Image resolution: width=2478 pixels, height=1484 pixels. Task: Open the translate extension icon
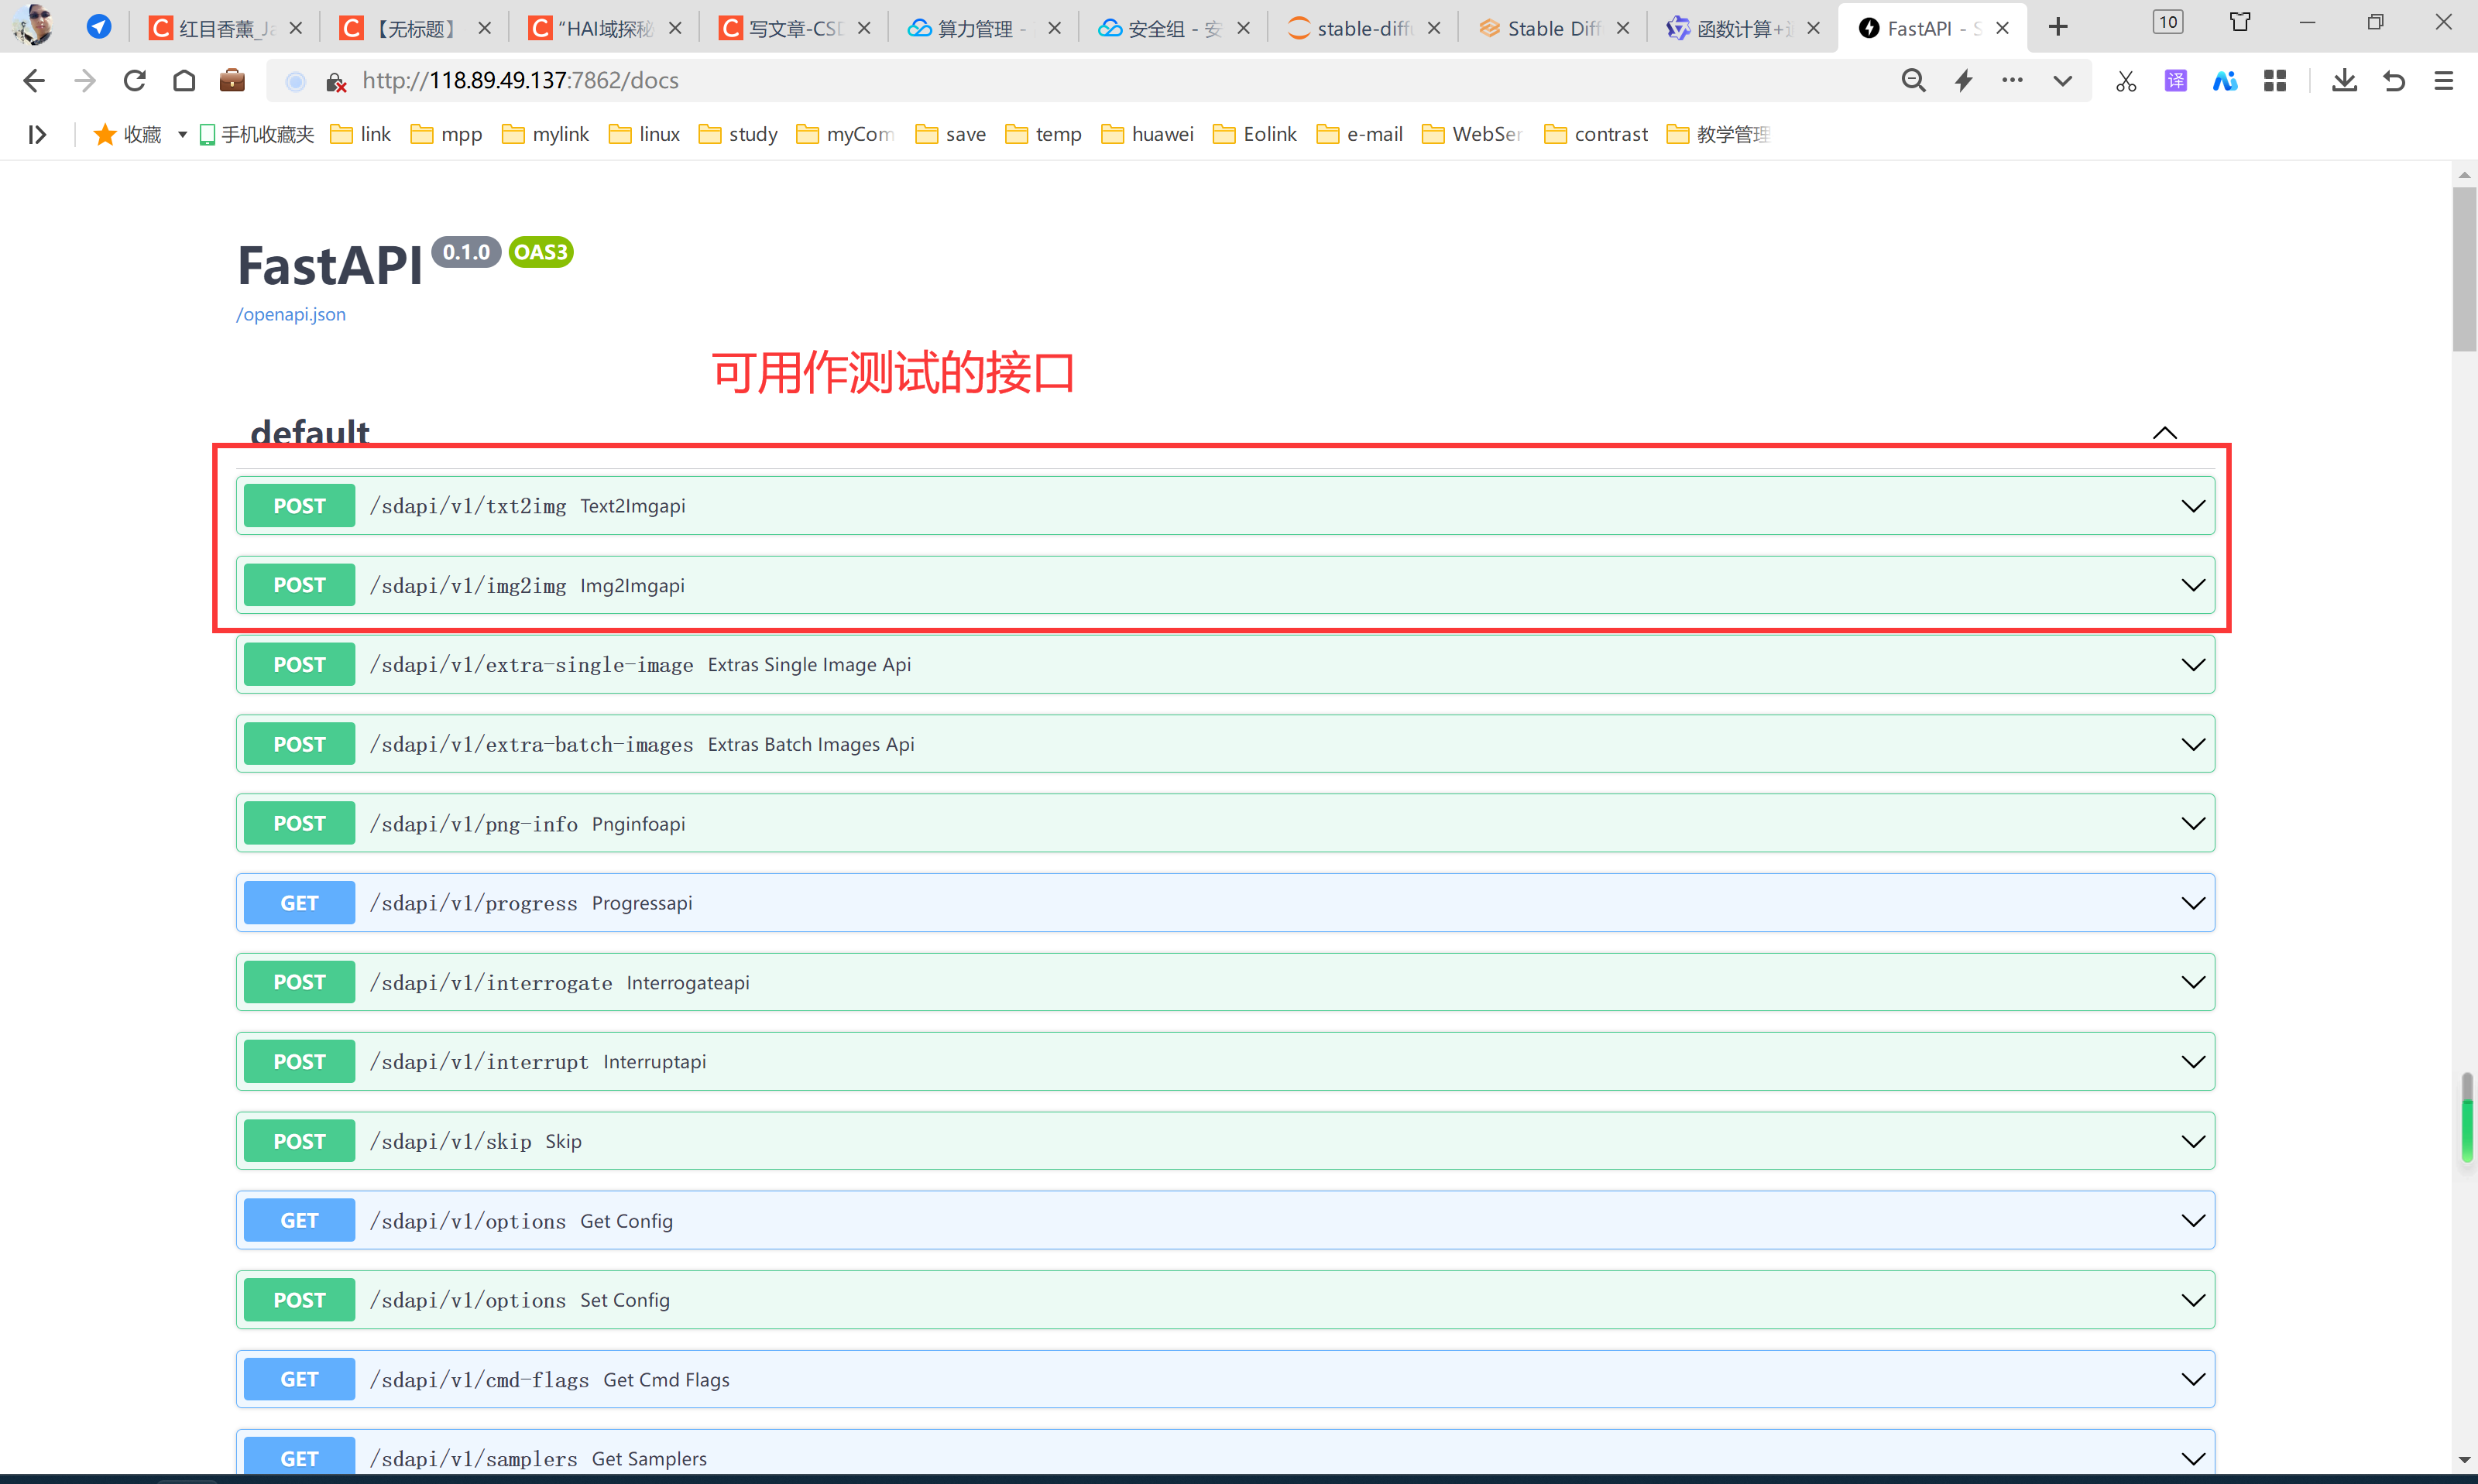point(2176,81)
